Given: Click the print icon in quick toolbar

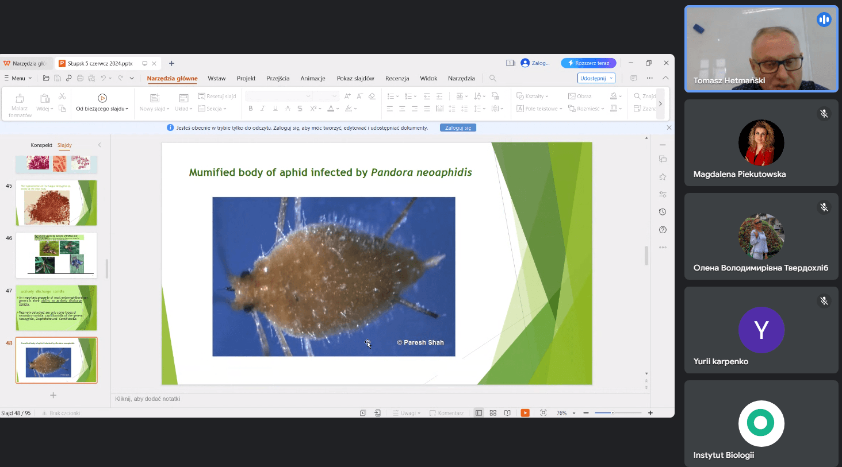Looking at the screenshot, I should 80,78.
